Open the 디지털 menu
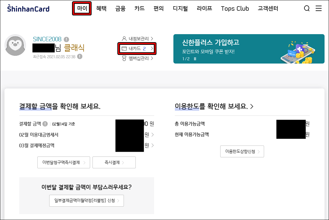The height and width of the screenshot is (220, 329). pos(180,8)
